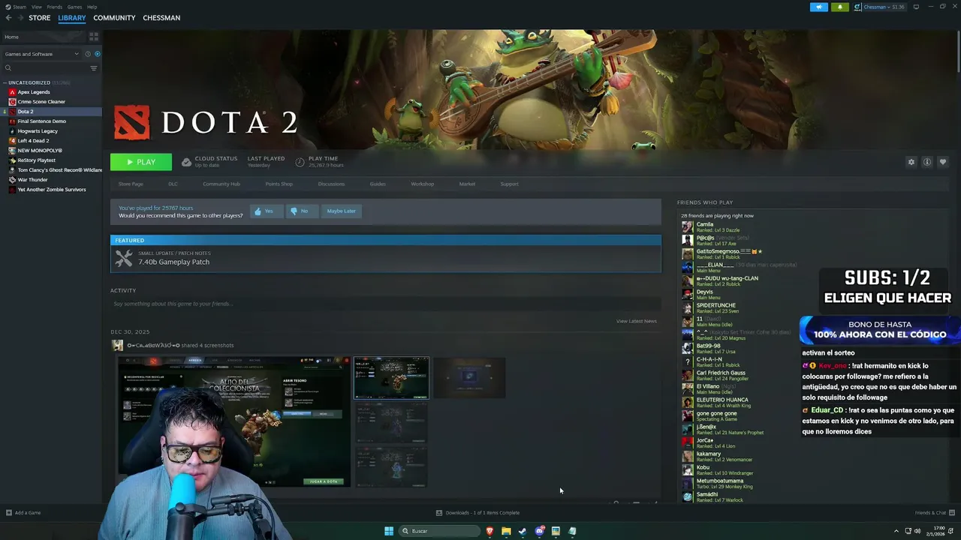
Task: Open friend Camila in Friends Who Play
Action: pos(705,225)
